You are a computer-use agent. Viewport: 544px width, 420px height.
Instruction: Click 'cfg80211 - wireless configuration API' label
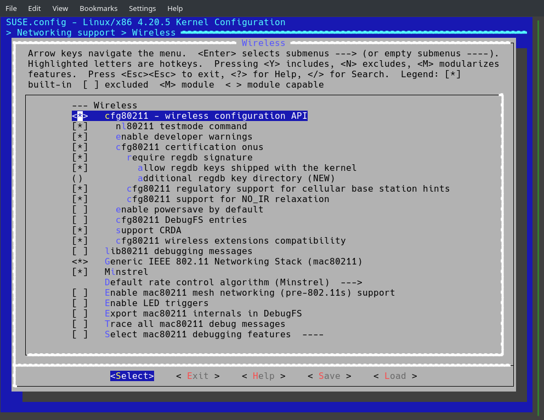point(206,116)
